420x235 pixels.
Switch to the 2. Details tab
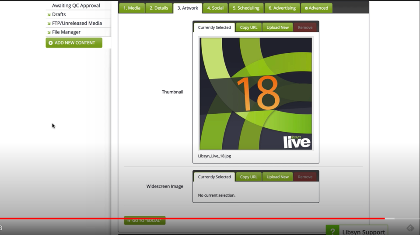tap(159, 8)
